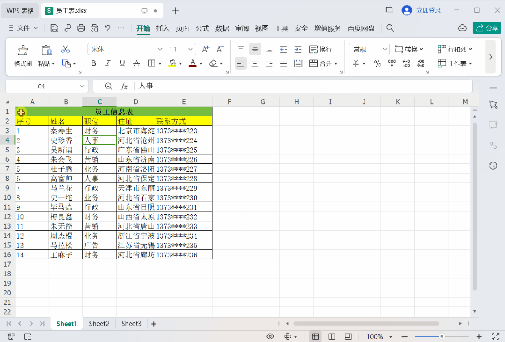Toggle wrap text (换行)
Image resolution: width=505 pixels, height=342 pixels.
click(320, 49)
